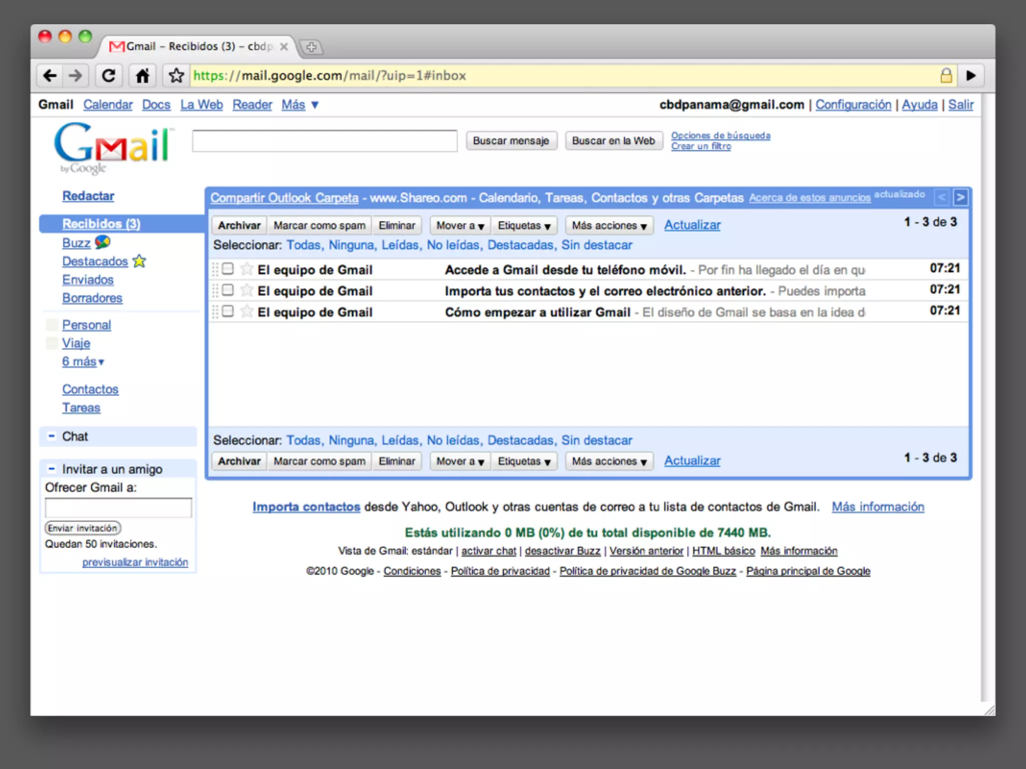The height and width of the screenshot is (769, 1026).
Task: Click the bookmark star icon in address bar
Action: tap(176, 76)
